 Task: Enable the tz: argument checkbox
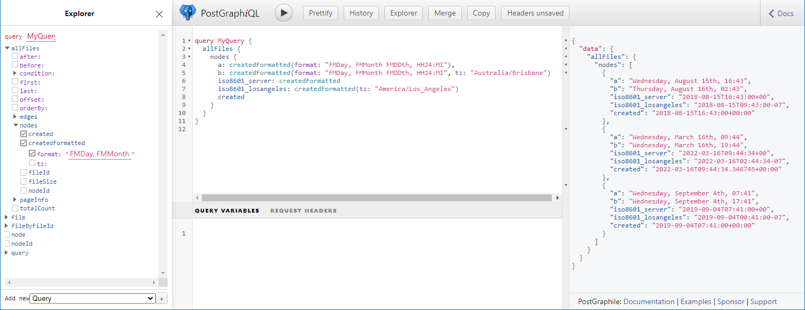[x=32, y=163]
